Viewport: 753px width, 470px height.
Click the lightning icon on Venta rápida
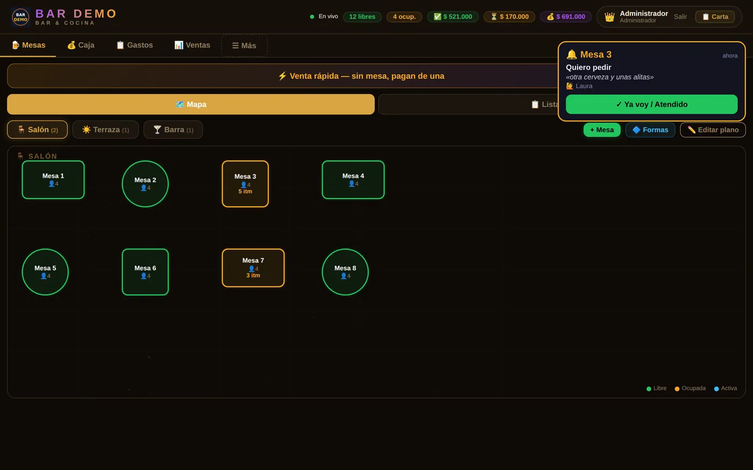(282, 76)
